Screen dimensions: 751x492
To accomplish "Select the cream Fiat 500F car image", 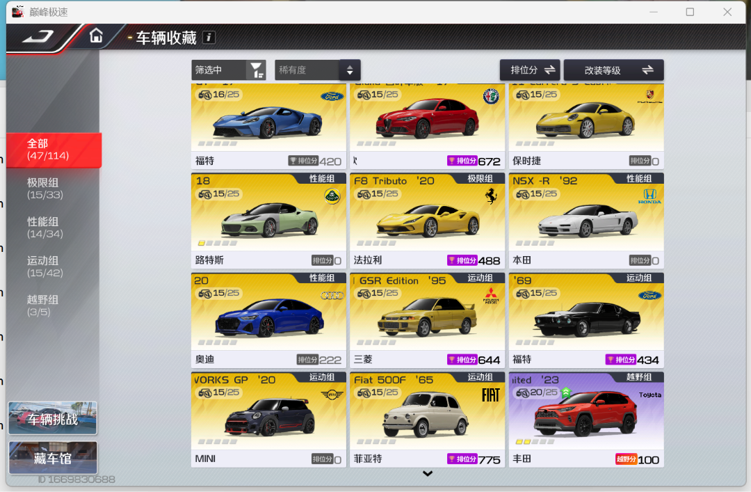I will click(x=426, y=414).
